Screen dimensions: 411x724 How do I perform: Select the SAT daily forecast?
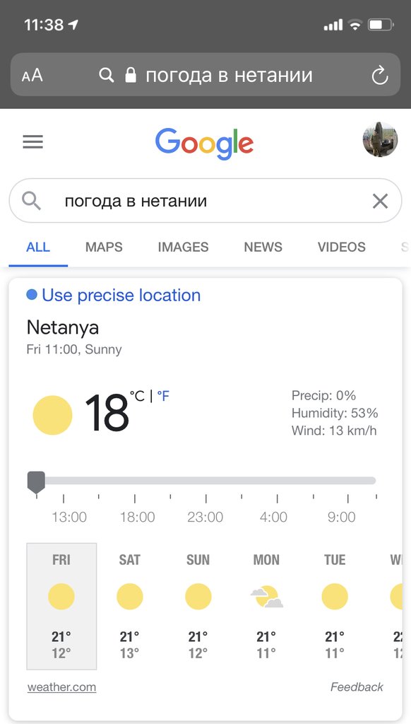tap(130, 606)
